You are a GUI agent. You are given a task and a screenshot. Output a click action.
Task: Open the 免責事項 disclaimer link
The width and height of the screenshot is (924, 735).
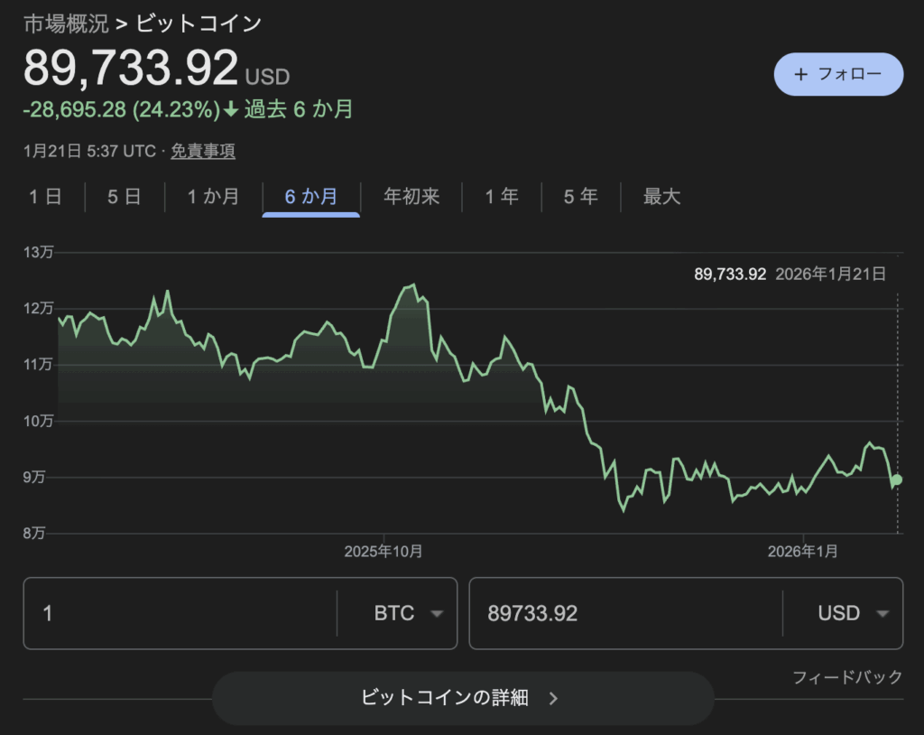[x=203, y=152]
